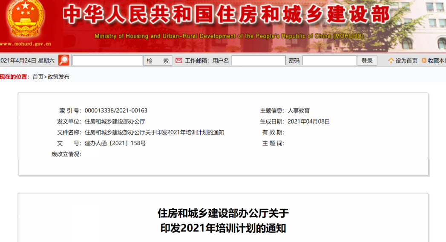Open the 收藏本站 link

[x=437, y=60]
